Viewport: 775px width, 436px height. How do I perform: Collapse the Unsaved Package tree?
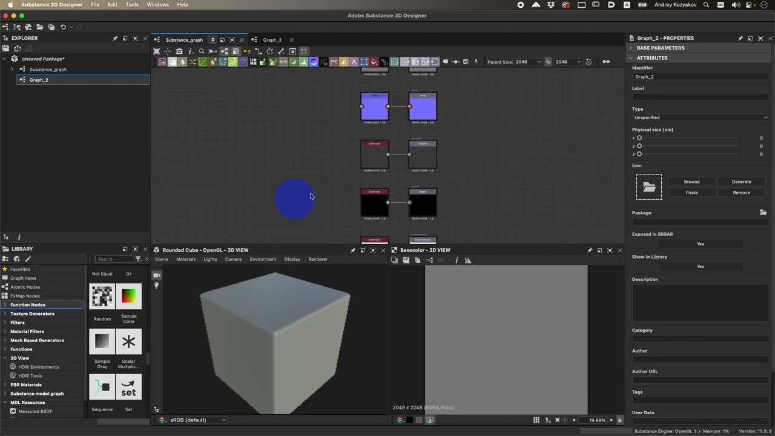5,59
